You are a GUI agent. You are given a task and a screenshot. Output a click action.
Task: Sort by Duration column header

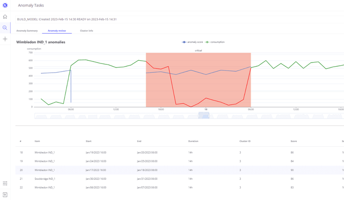pos(193,141)
